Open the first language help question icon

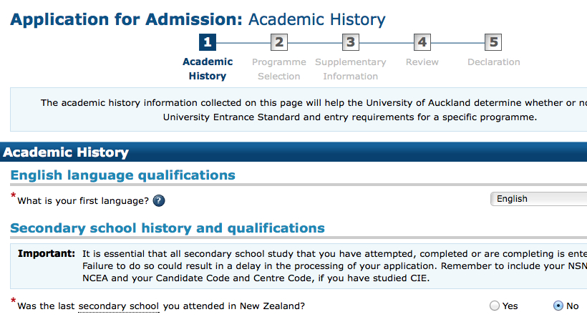(x=159, y=201)
